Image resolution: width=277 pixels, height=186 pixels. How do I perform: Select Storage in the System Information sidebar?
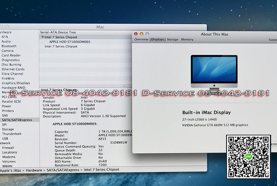pyautogui.click(x=8, y=129)
